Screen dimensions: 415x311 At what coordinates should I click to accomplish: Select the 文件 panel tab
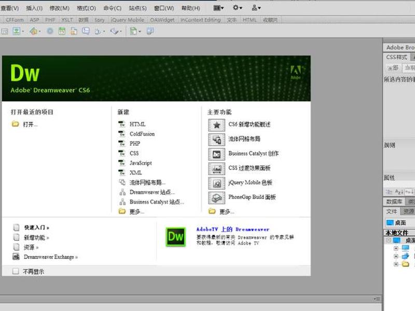pyautogui.click(x=392, y=211)
